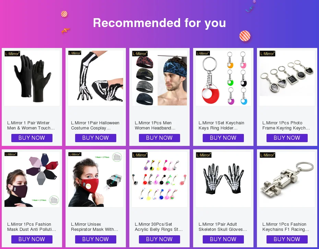View the men women headband product image
The image size is (319, 249).
point(159,78)
